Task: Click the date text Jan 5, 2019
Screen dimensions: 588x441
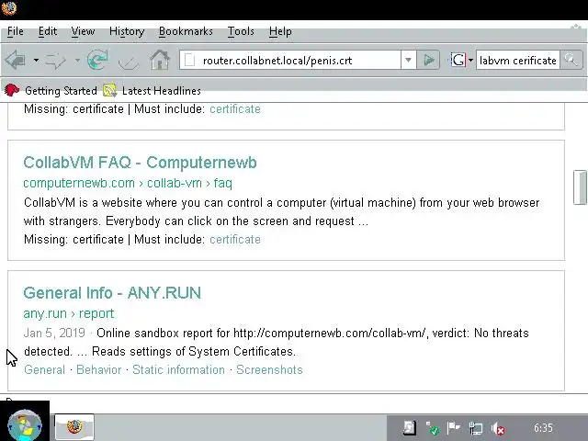Action: [54, 333]
